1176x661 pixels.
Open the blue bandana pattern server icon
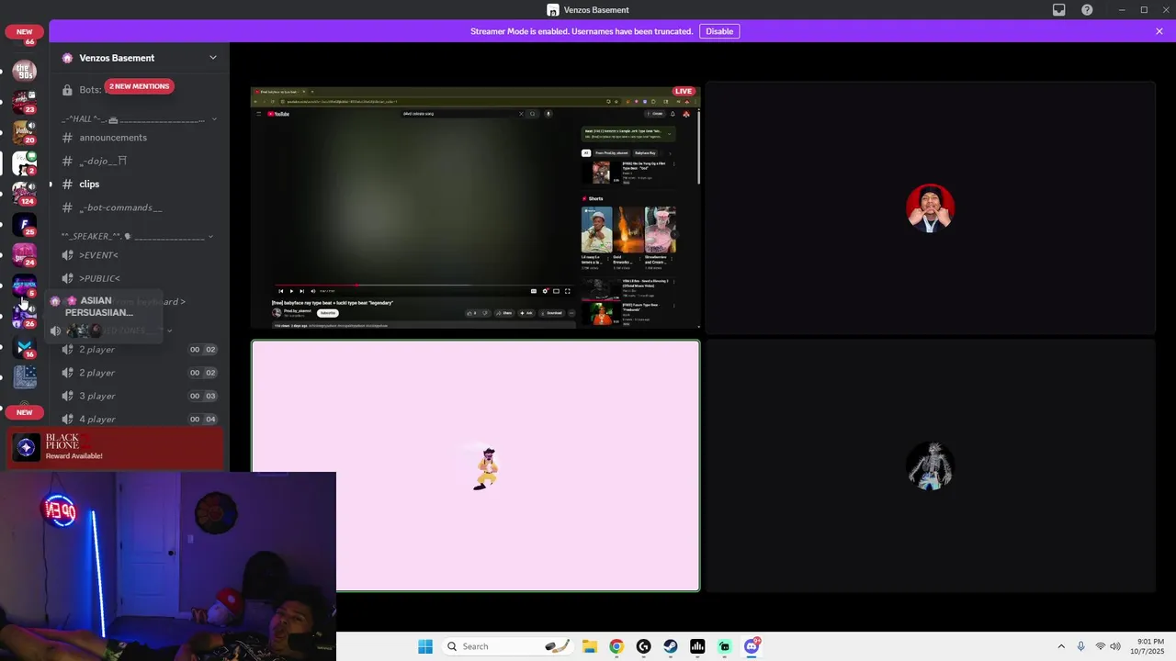25,377
